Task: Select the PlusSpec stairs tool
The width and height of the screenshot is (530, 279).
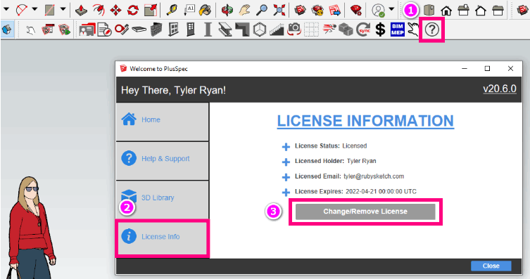Action: (x=277, y=30)
